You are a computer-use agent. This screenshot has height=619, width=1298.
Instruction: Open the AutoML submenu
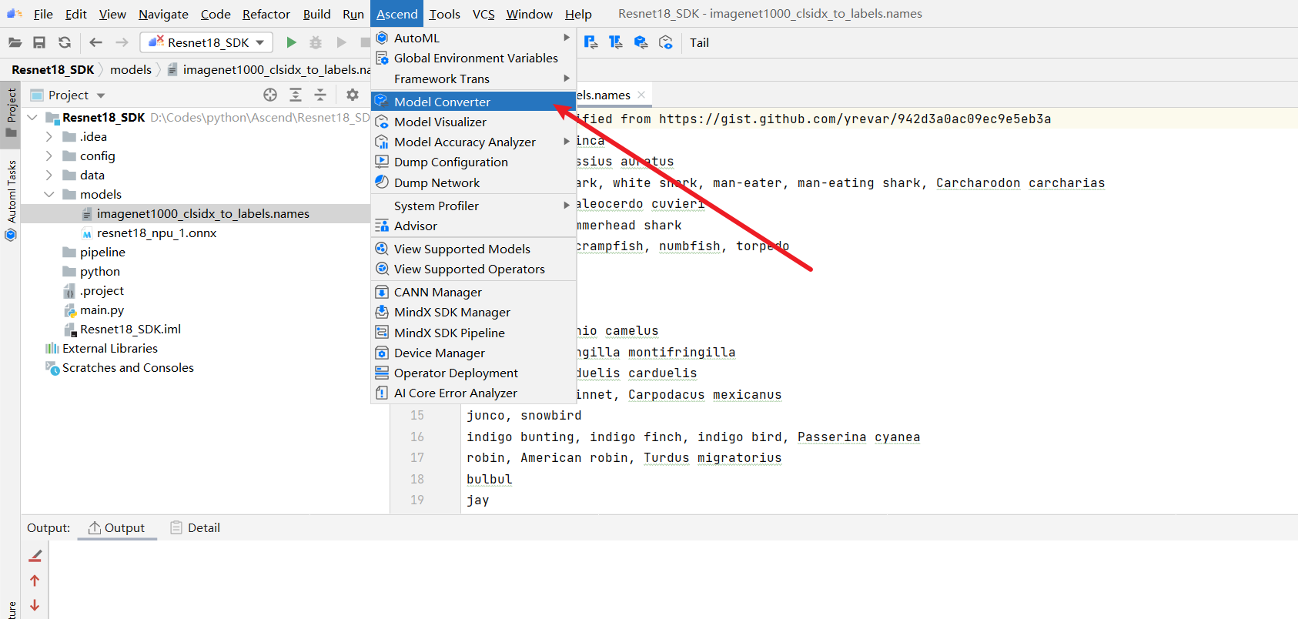tap(473, 38)
